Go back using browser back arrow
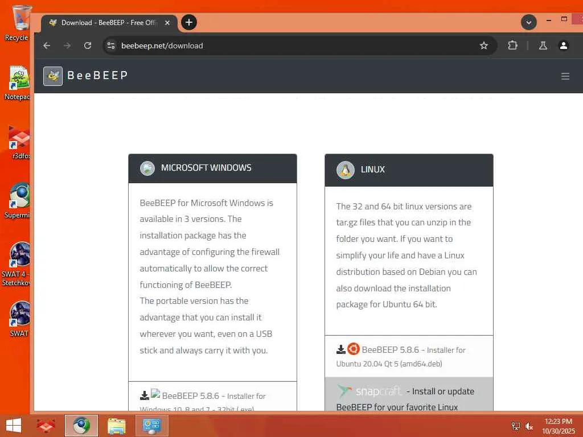 click(x=47, y=46)
